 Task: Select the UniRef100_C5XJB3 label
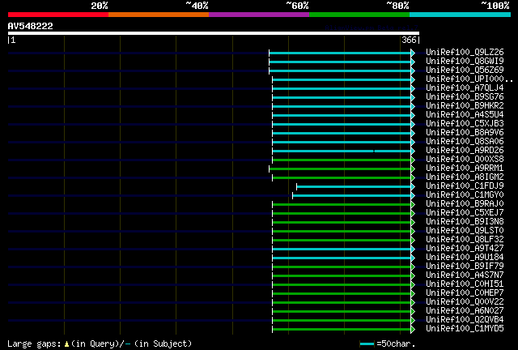(x=465, y=123)
